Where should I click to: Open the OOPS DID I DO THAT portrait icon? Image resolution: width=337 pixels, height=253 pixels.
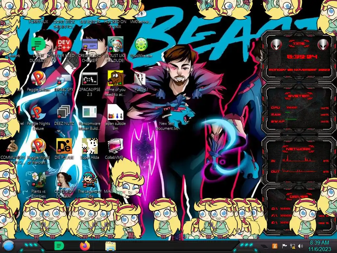pos(64,180)
